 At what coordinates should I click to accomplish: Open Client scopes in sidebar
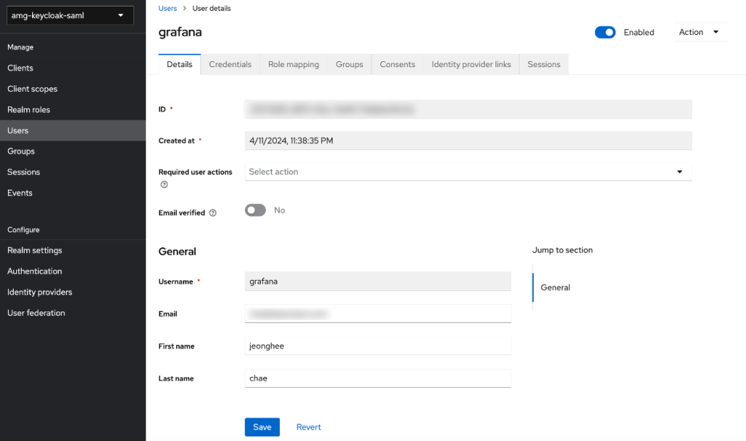tap(73, 89)
